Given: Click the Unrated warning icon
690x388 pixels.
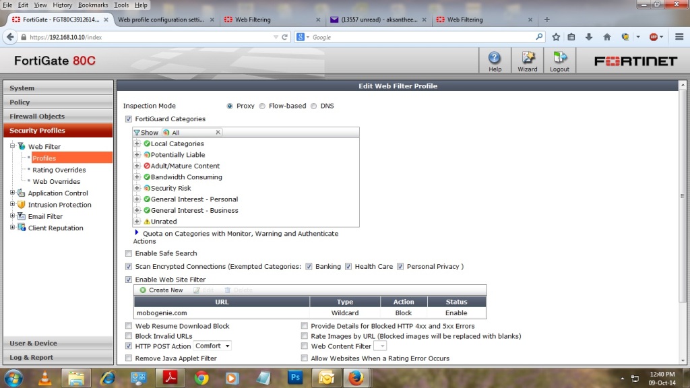Looking at the screenshot, I should 147,221.
